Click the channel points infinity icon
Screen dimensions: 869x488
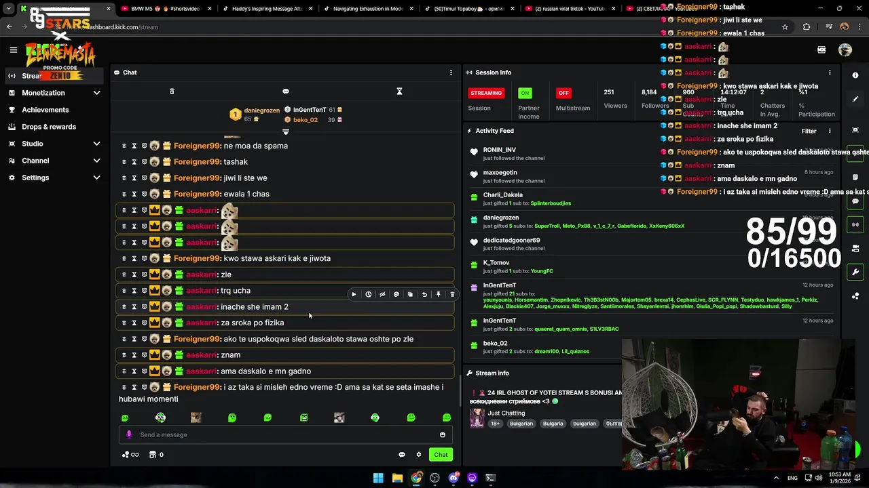pos(130,455)
